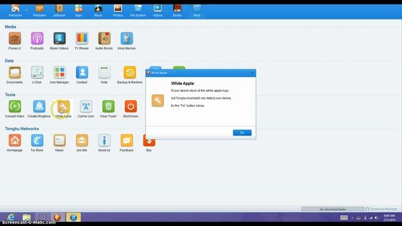Screen dimensions: 402x226
Task: Open the Download Manager link
Action: (x=381, y=209)
